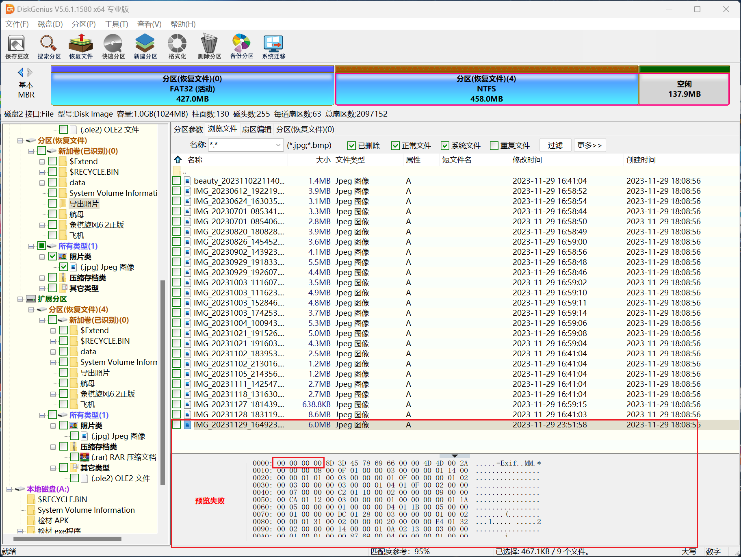Click the 过滤 button
The width and height of the screenshot is (741, 557).
555,145
